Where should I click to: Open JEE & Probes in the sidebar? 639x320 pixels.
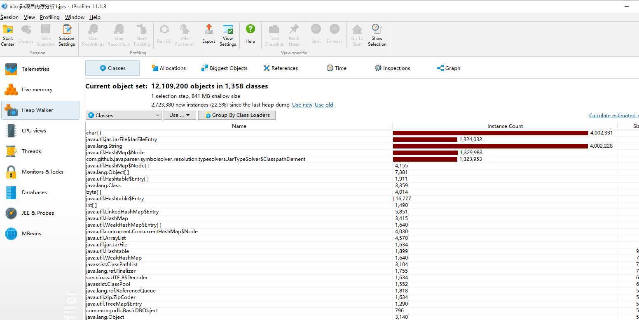click(x=40, y=213)
